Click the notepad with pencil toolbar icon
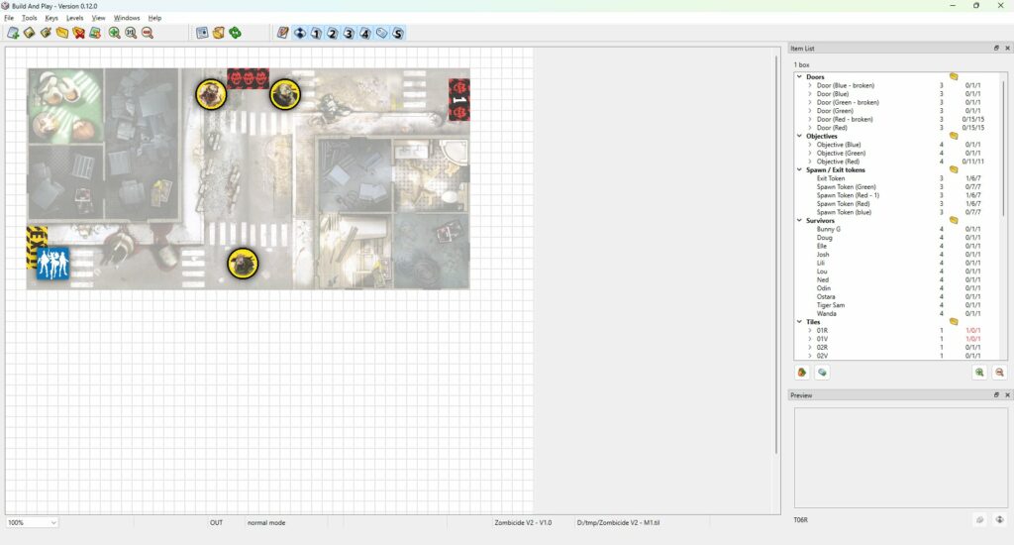The height and width of the screenshot is (545, 1014). click(x=282, y=33)
